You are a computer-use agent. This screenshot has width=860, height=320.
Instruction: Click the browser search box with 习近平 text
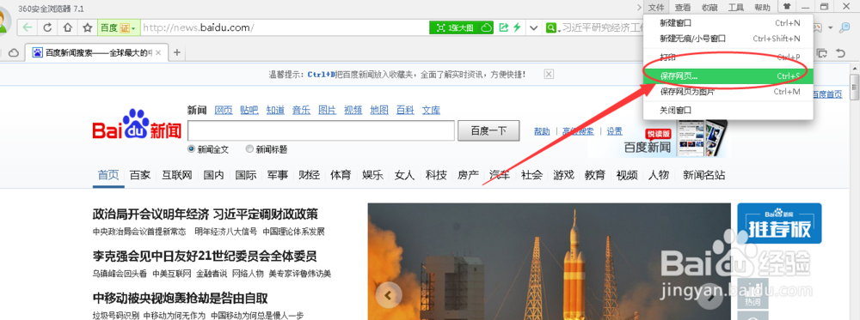click(602, 27)
